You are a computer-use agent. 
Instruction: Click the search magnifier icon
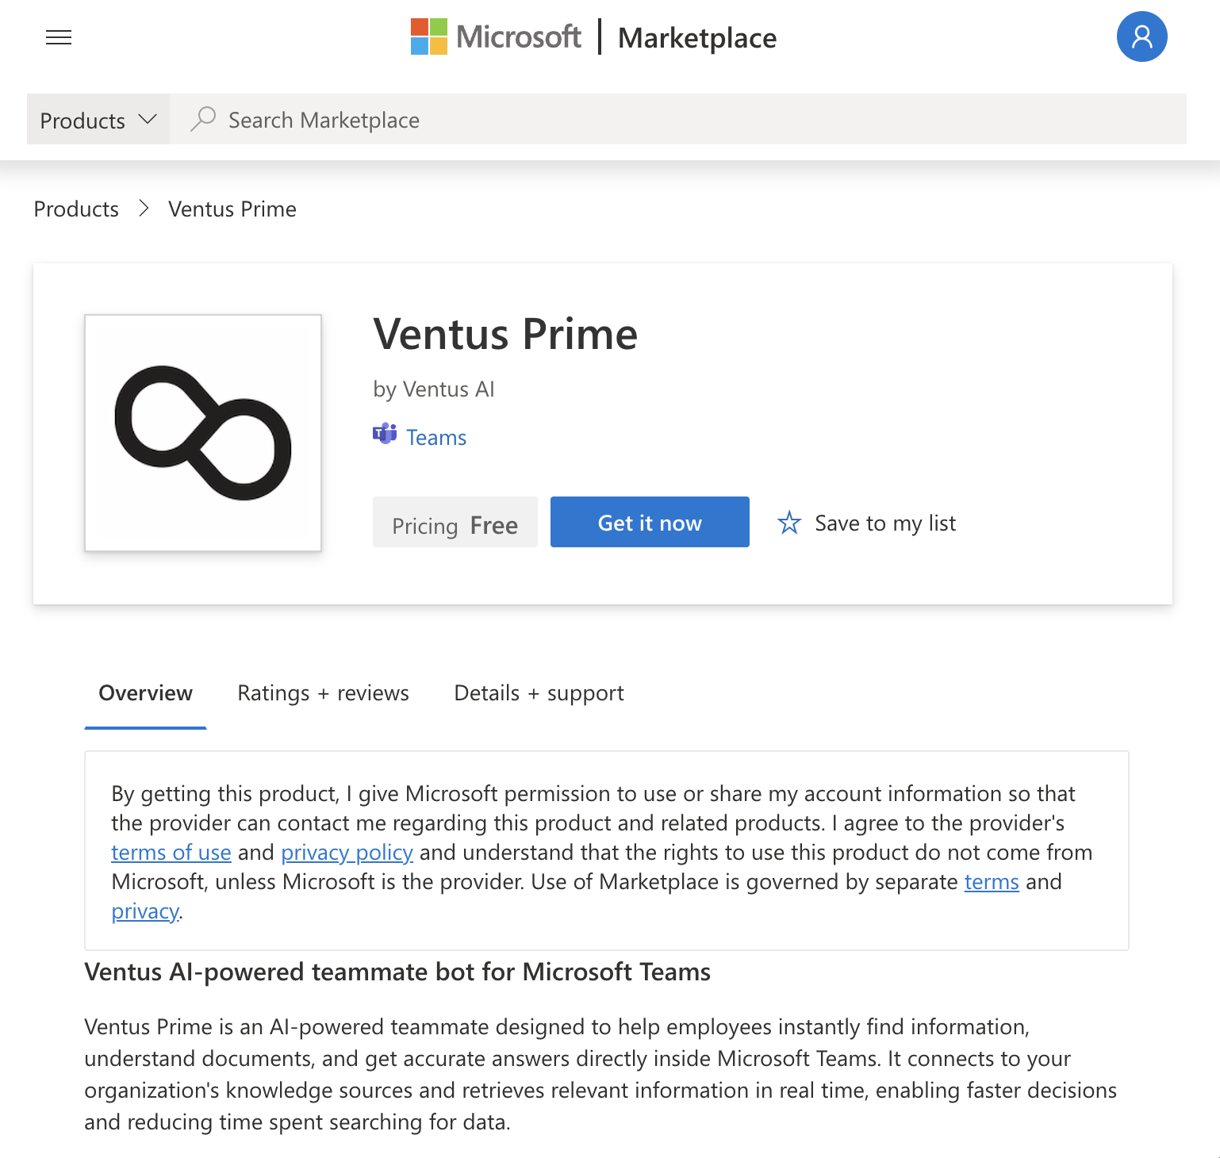(204, 117)
